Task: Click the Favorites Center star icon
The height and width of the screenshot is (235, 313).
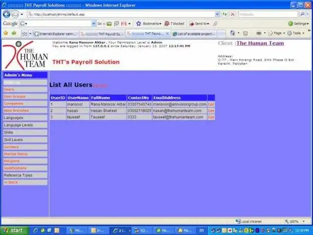Action: coord(6,33)
